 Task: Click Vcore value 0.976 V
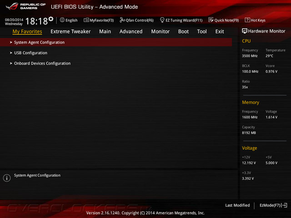(x=271, y=71)
